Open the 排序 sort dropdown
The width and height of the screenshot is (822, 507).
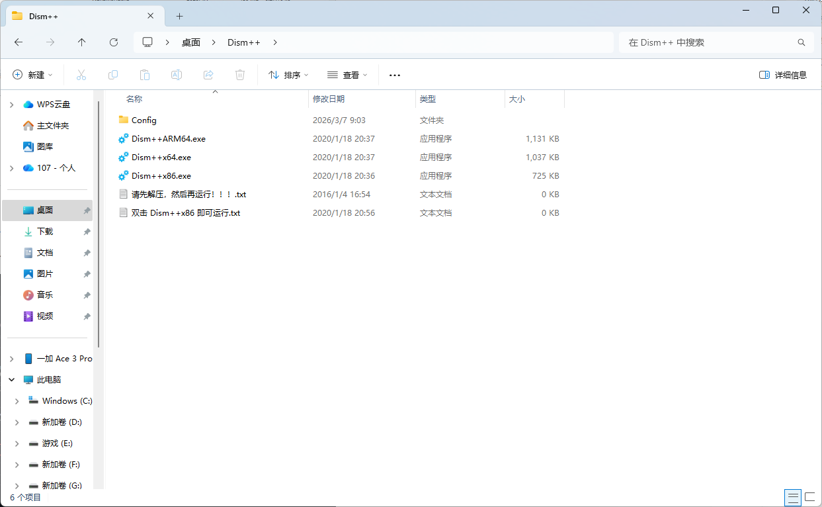(288, 75)
